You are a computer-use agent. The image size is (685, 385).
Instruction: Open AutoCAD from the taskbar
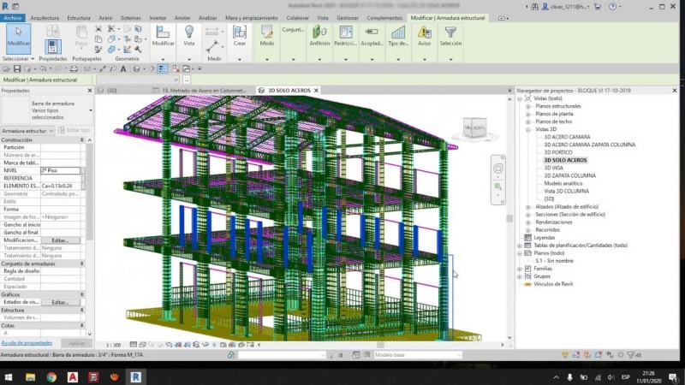coord(73,376)
